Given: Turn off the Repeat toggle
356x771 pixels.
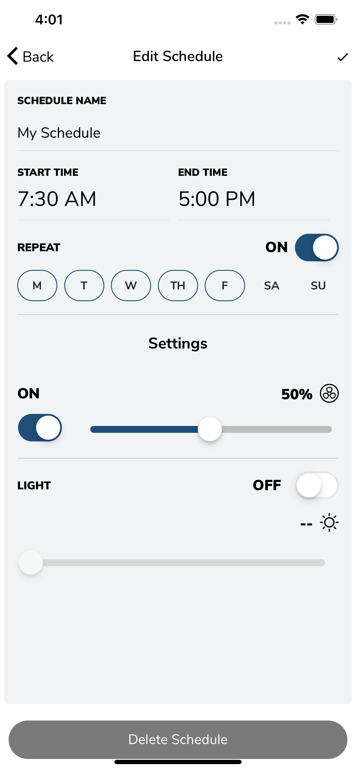Looking at the screenshot, I should (316, 248).
